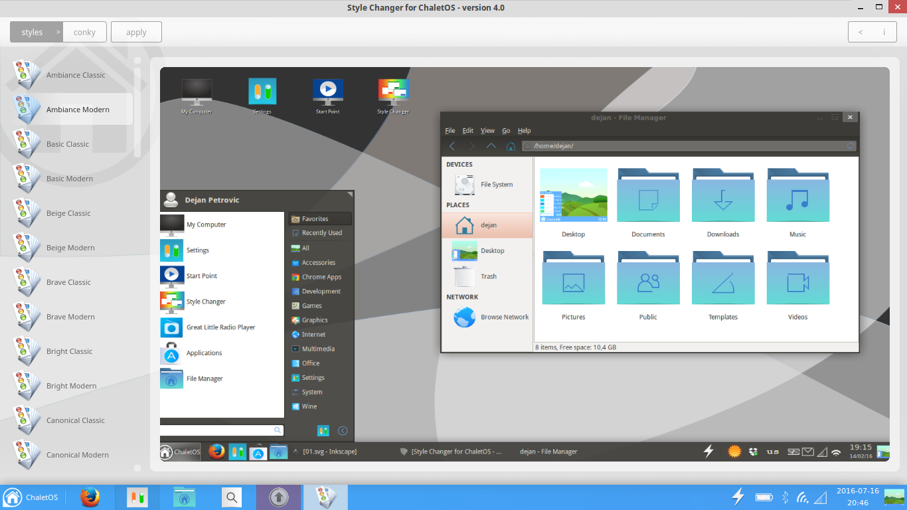Viewport: 907px width, 510px height.
Task: Click the Brave Classic style icon
Action: click(x=28, y=282)
